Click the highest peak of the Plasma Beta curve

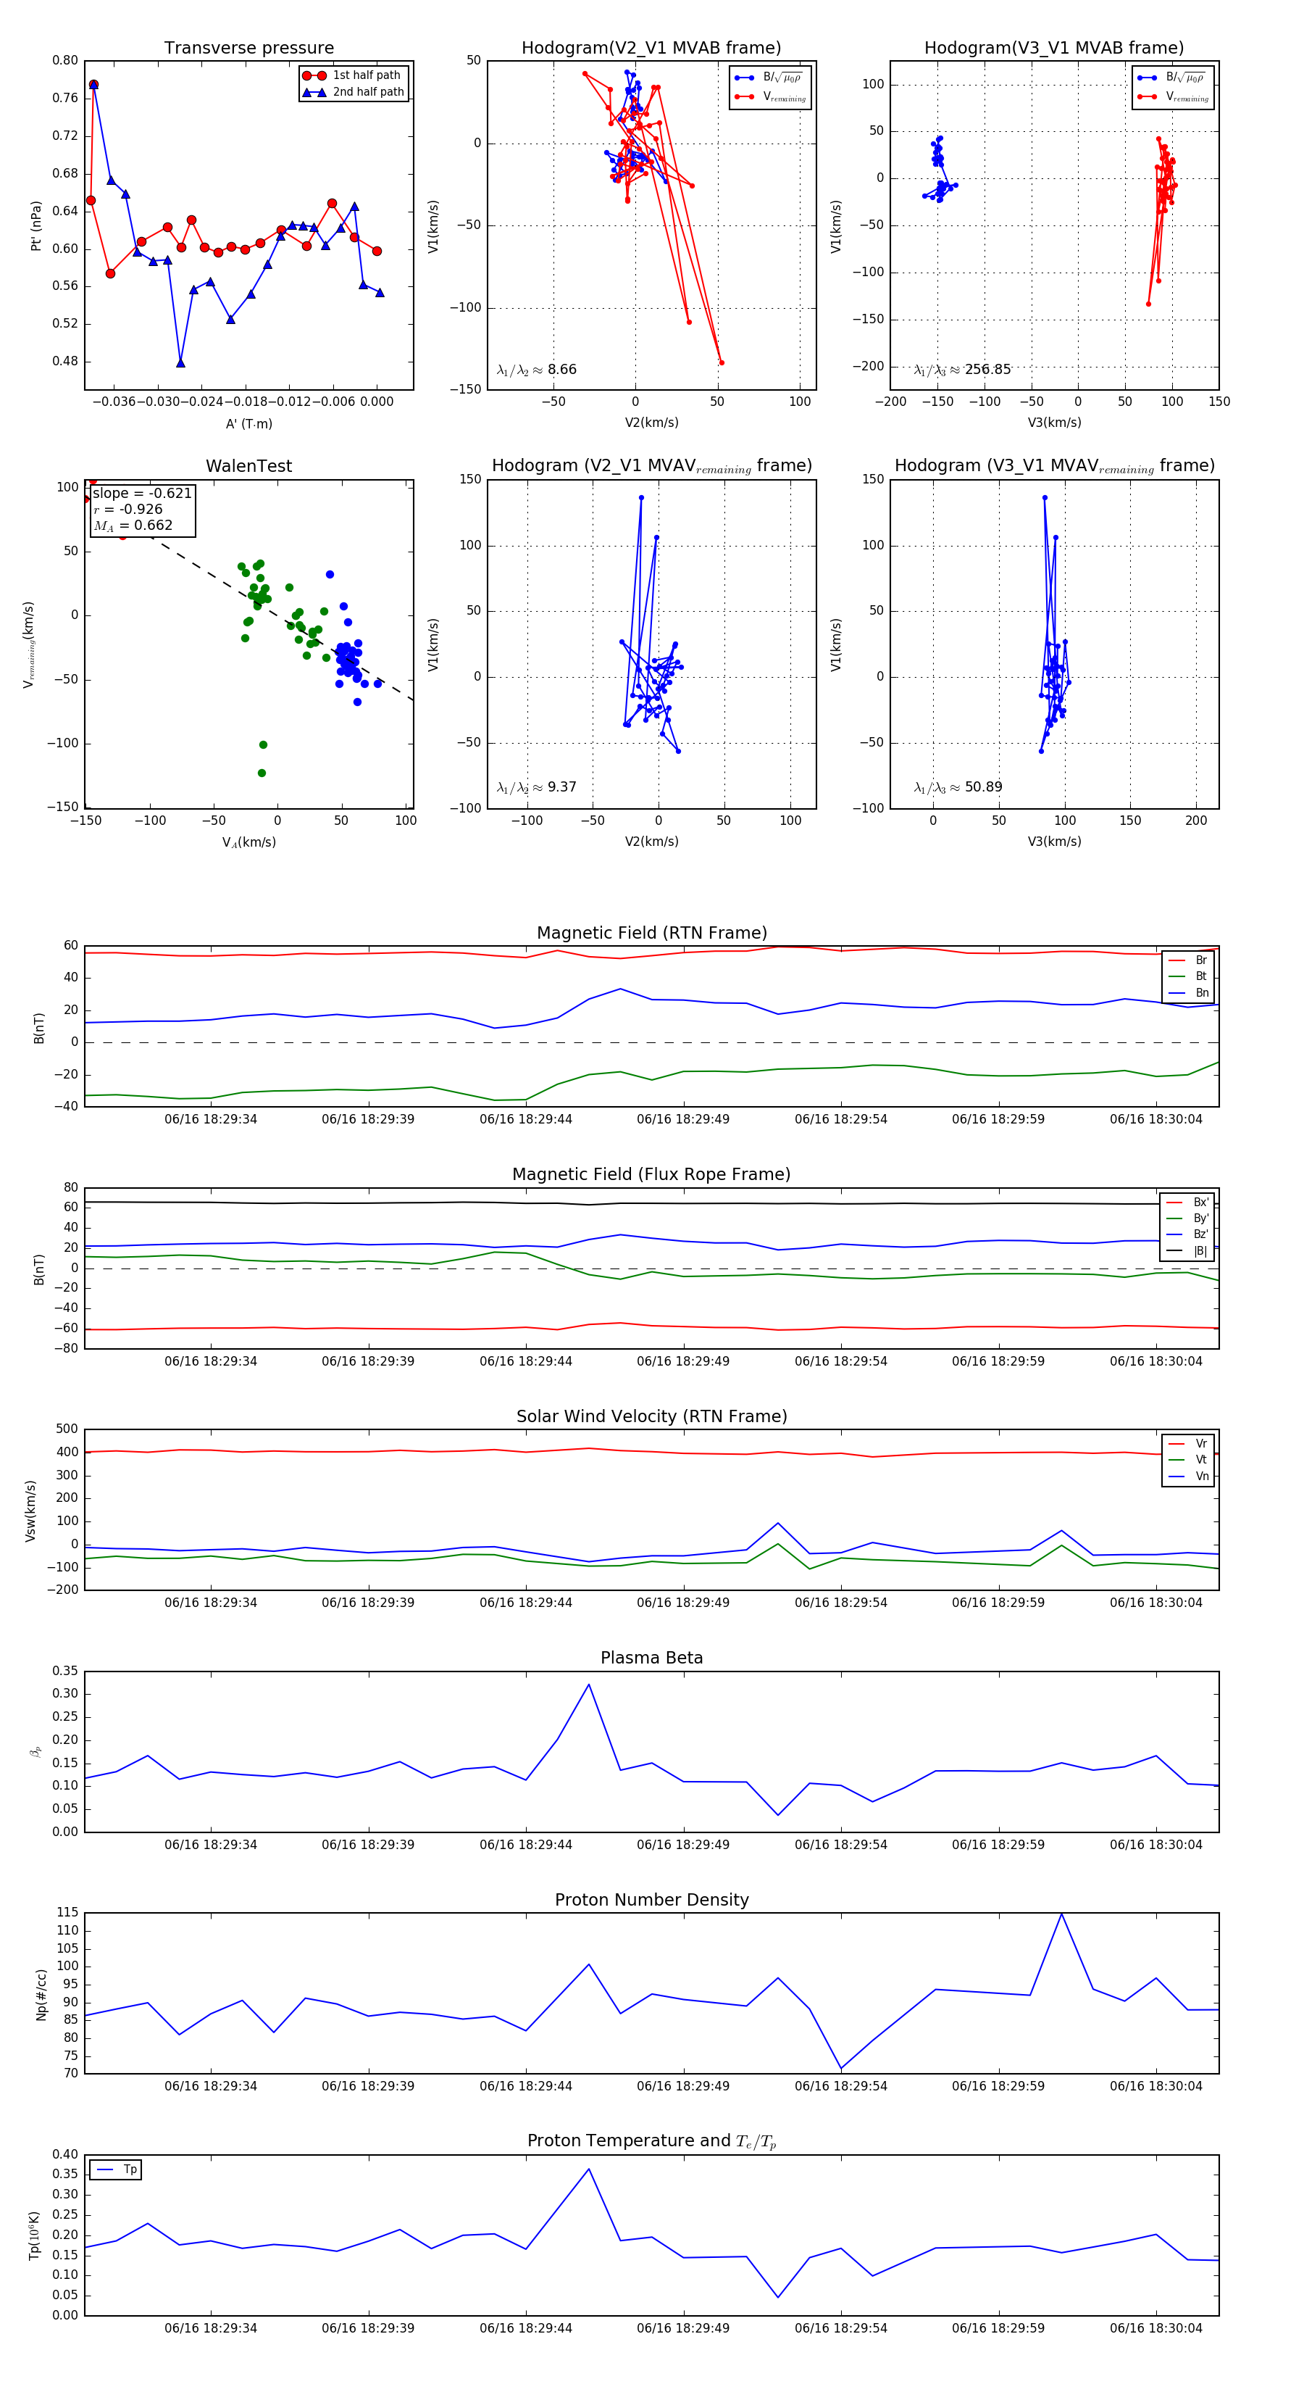pos(588,1685)
